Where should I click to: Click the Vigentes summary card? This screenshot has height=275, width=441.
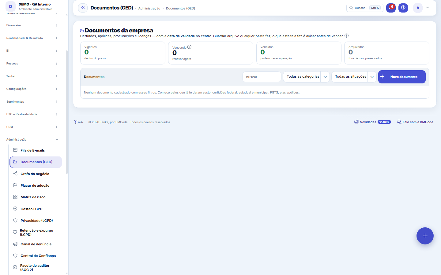click(123, 53)
